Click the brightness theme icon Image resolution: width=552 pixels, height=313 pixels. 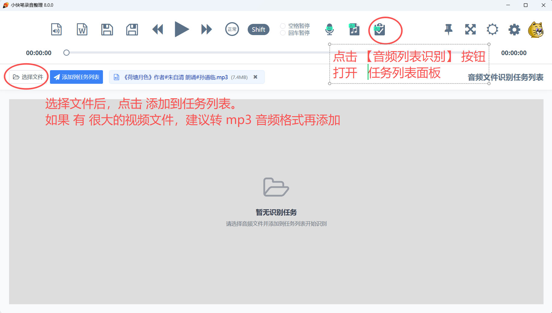492,30
